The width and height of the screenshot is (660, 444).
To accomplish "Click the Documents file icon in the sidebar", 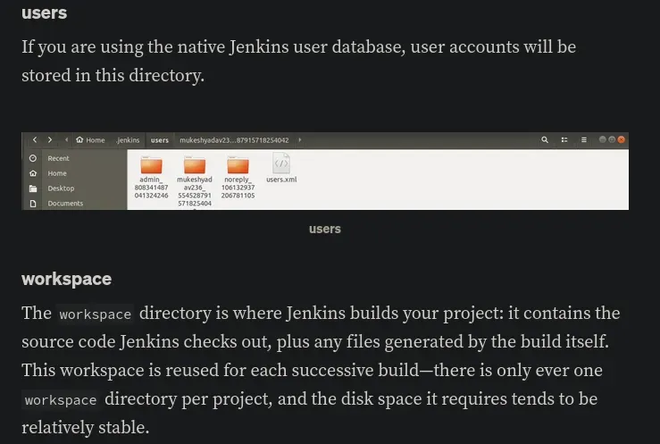I will point(33,204).
